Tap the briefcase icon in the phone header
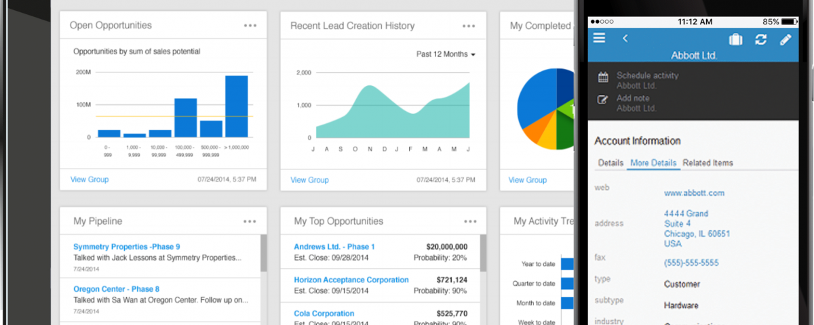Screen dimensions: 814x325 [735, 39]
